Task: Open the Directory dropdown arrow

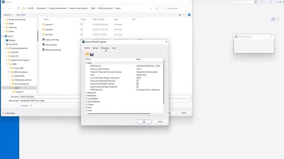Action: [x=31, y=106]
